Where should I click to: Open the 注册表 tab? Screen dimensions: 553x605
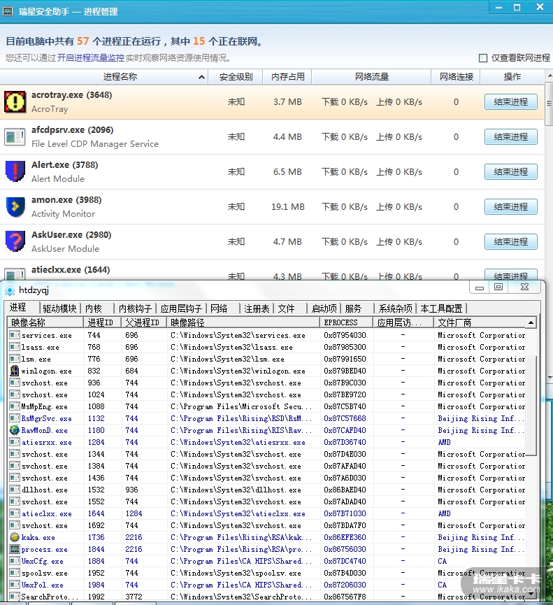[256, 308]
